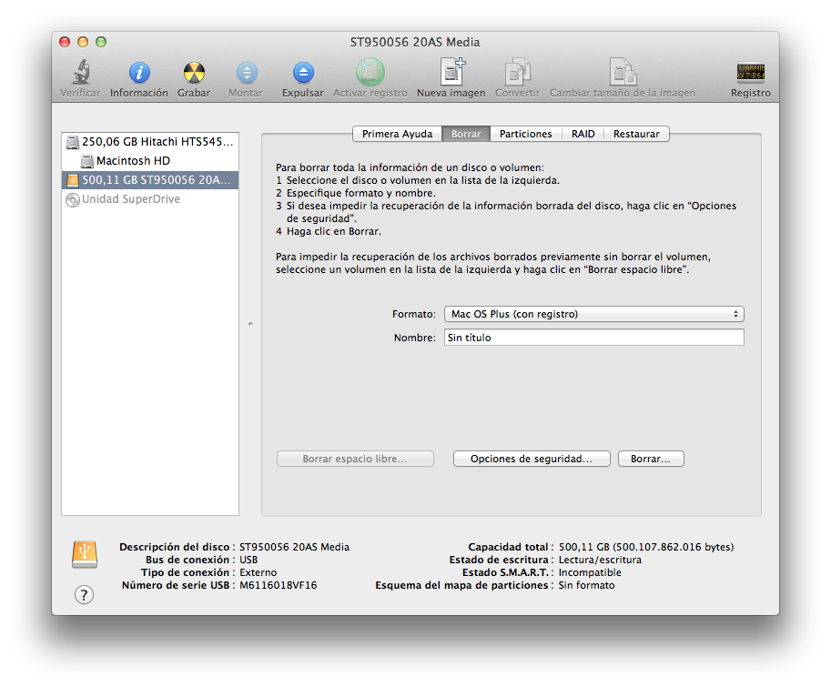Click the Convertir toolbar icon
Viewport: 831px width, 687px height.
(517, 73)
